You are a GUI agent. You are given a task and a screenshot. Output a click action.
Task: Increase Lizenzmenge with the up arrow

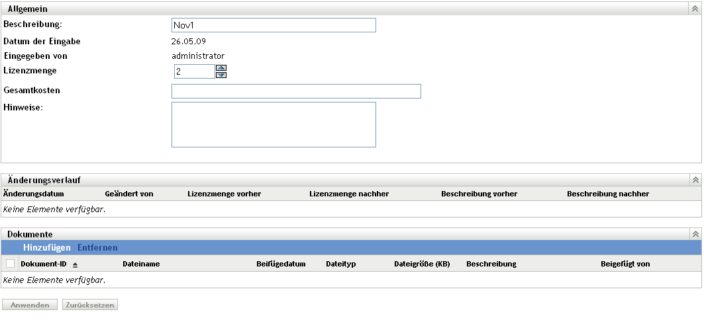(x=221, y=68)
